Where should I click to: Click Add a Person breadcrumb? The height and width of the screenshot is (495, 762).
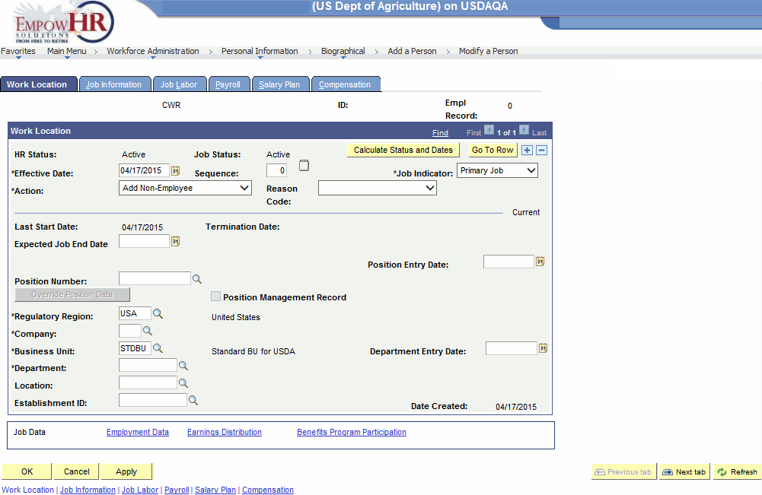(412, 52)
